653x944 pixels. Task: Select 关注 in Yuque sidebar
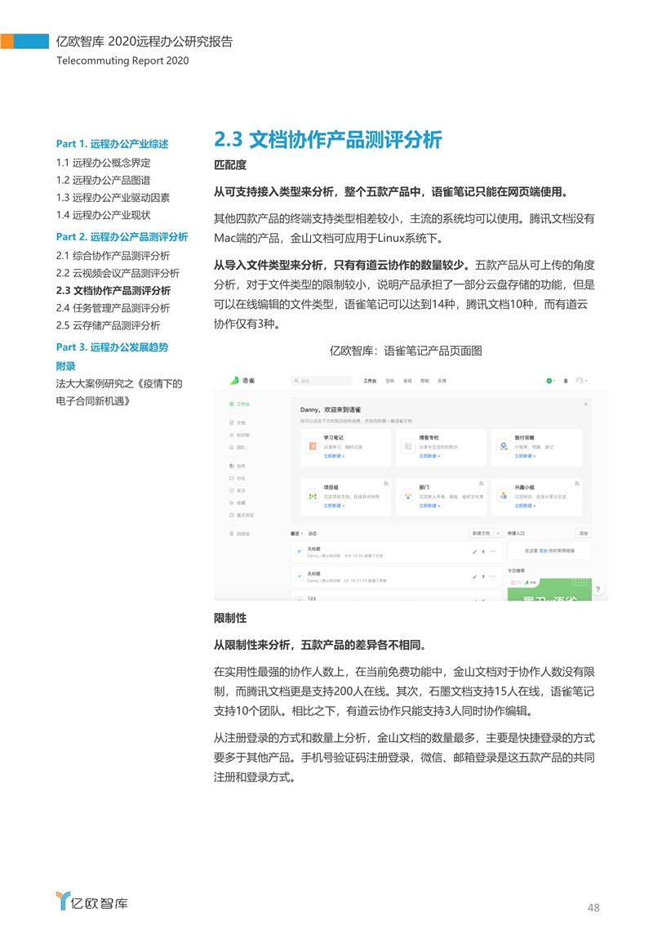pyautogui.click(x=238, y=490)
